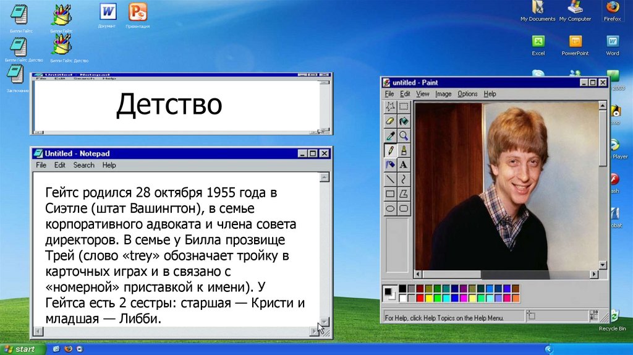This screenshot has width=633, height=355.
Task: Click Paint's vertical scrollbar up arrow
Action: coord(602,106)
